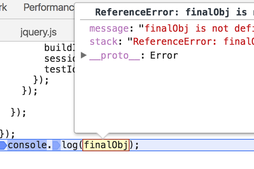Toggle inline breakpoint marker before log

coord(56,145)
